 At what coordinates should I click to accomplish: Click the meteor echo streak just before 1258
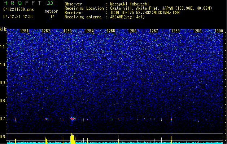tap(171, 120)
